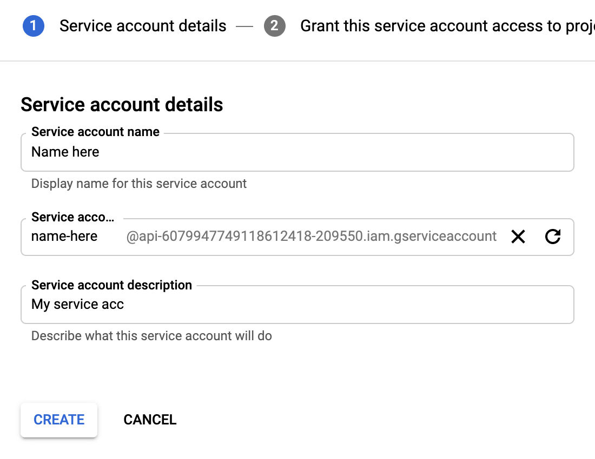
Task: Open Grant this service account access step
Action: coord(447,26)
